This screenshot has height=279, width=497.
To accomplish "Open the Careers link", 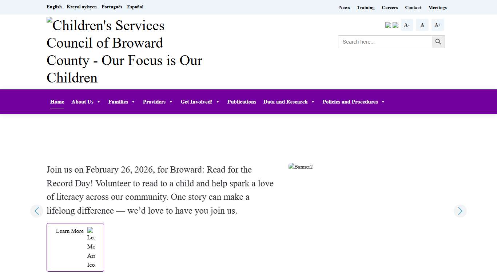I will (x=390, y=7).
